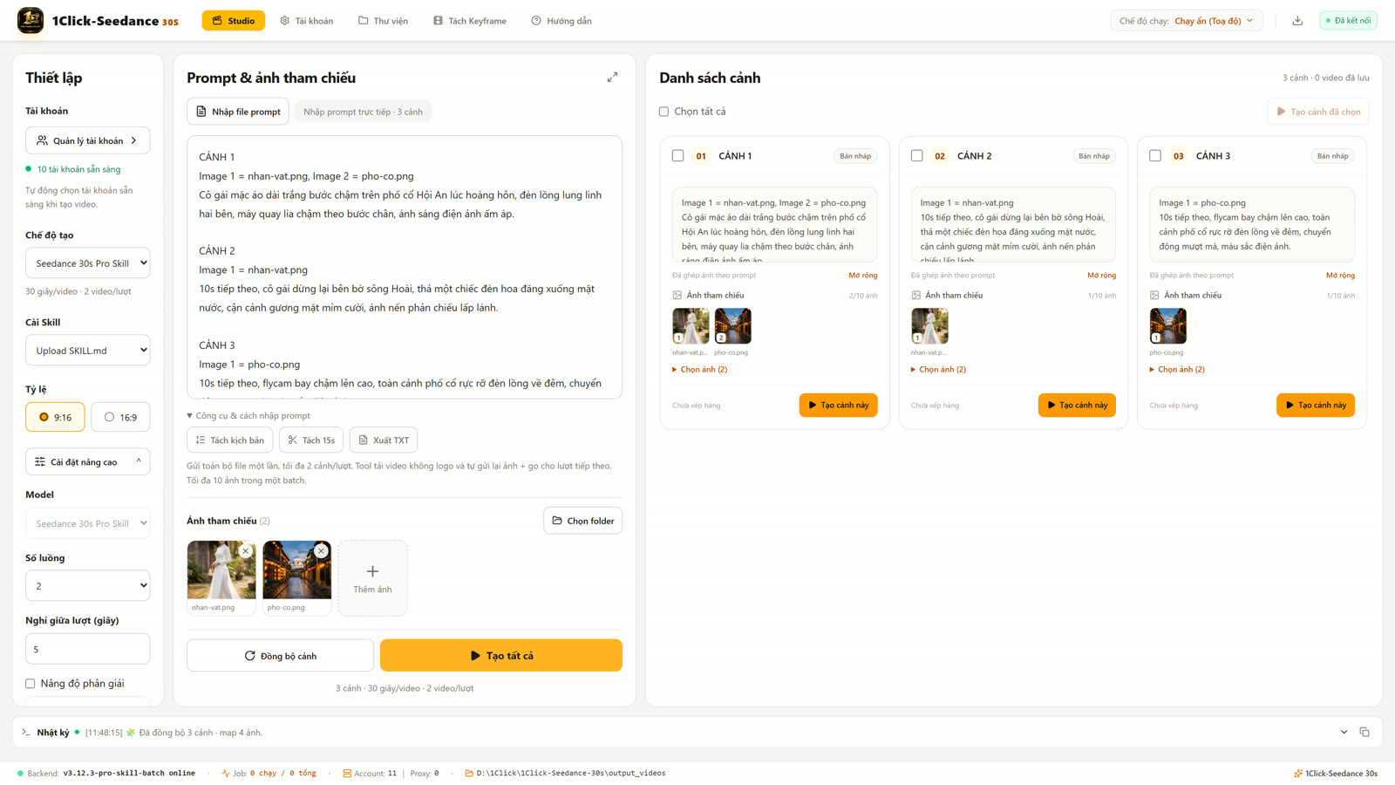
Task: Open the Thư viện tab
Action: point(383,21)
